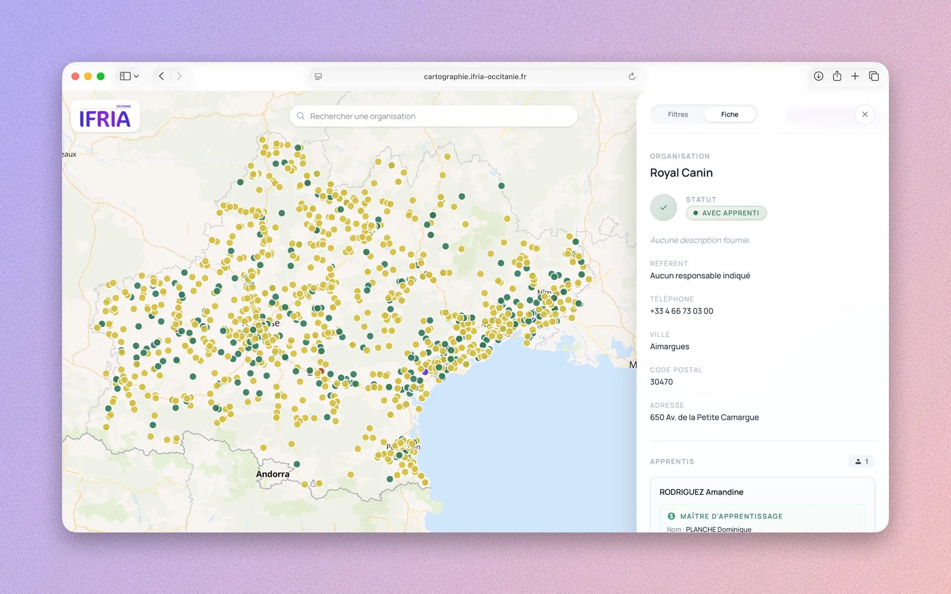The height and width of the screenshot is (594, 951).
Task: Click the Aucun responsable indiqué text
Action: click(x=700, y=276)
